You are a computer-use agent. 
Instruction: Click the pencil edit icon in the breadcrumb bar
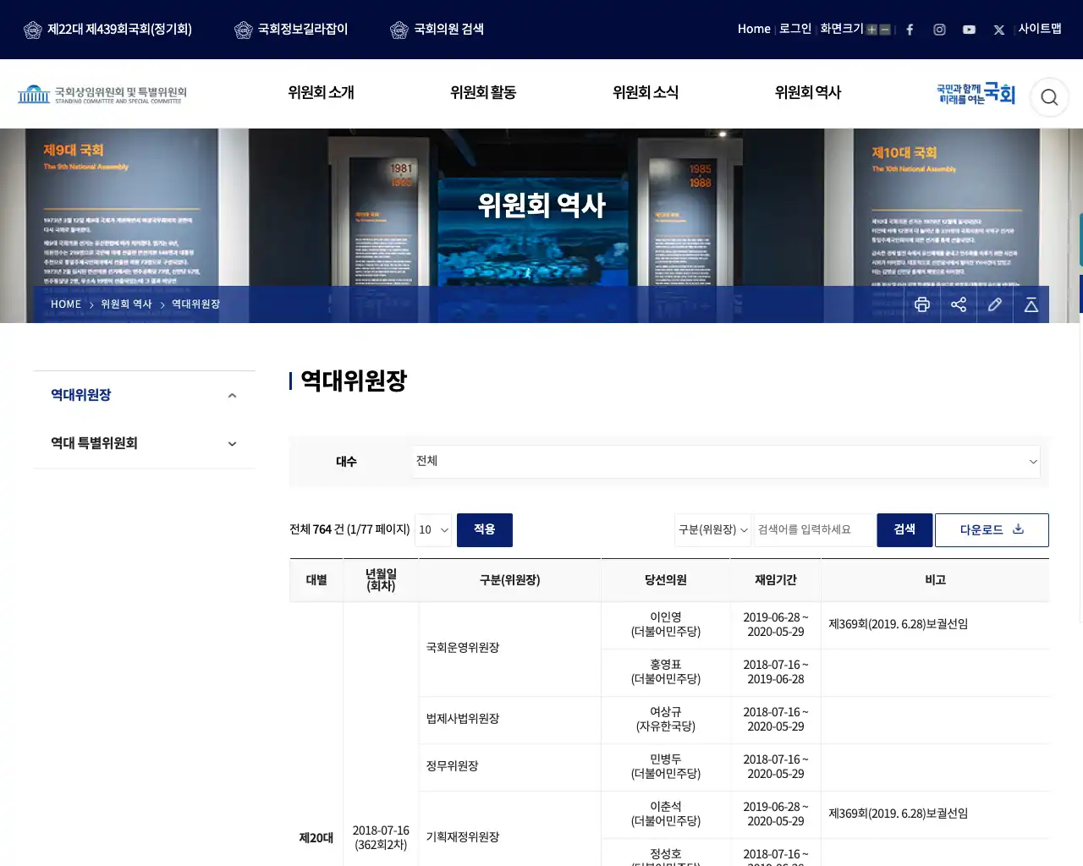coord(995,304)
